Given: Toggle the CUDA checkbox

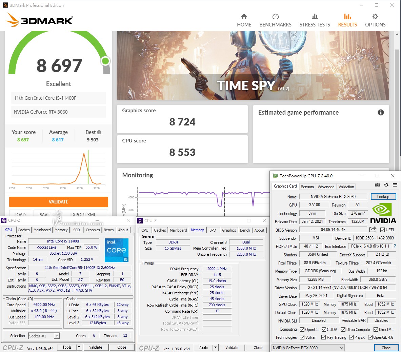Looking at the screenshot, I should click(324, 330).
